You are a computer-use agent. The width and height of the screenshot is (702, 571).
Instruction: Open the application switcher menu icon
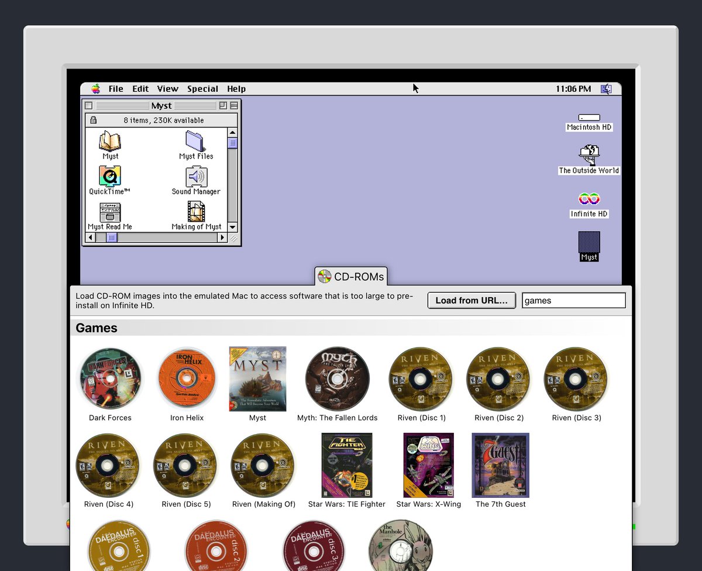pyautogui.click(x=607, y=89)
